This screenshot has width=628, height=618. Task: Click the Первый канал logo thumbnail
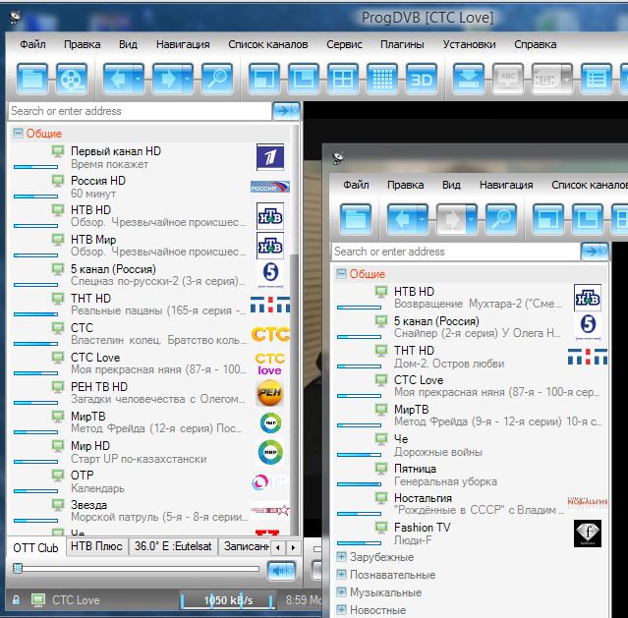point(270,158)
